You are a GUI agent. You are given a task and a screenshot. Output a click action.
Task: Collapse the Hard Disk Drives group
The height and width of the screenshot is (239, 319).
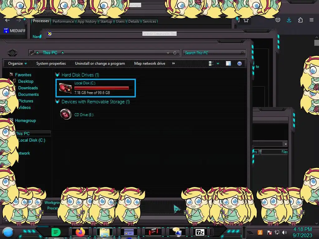[x=57, y=75]
